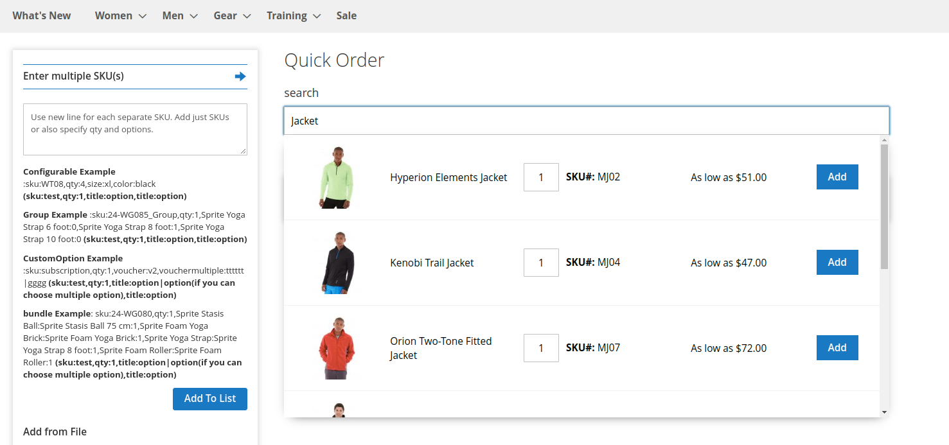This screenshot has width=949, height=445.
Task: Open the Women dropdown menu
Action: (x=120, y=16)
